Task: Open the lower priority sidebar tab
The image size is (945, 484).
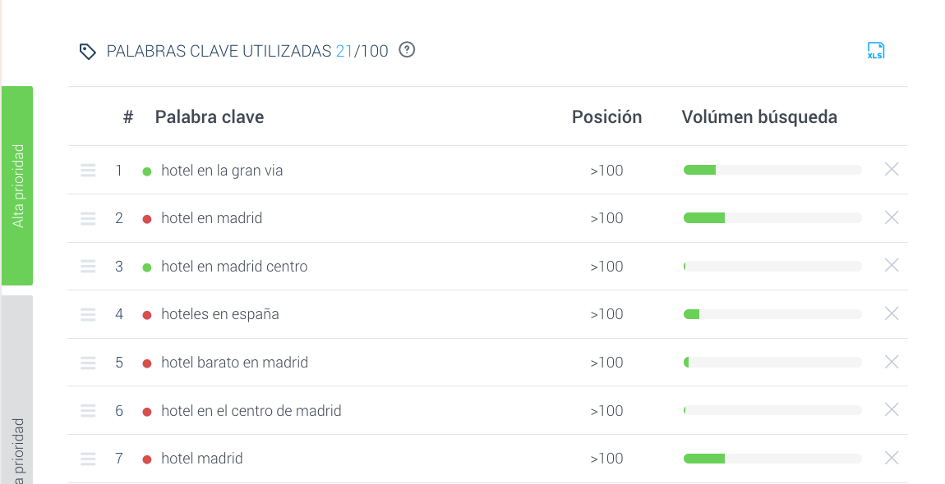Action: 17,427
